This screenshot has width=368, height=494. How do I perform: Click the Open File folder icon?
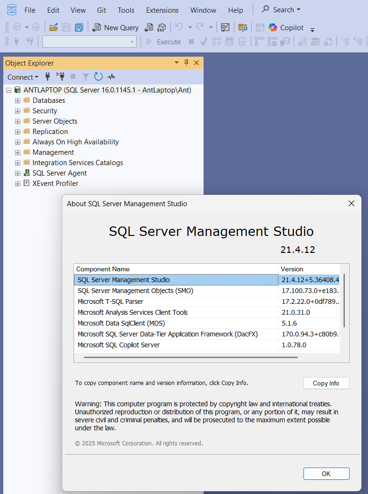tap(54, 27)
